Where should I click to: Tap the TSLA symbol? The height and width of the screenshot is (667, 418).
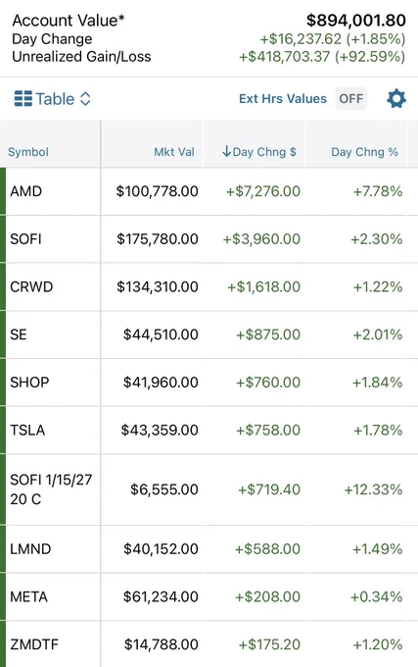27,430
